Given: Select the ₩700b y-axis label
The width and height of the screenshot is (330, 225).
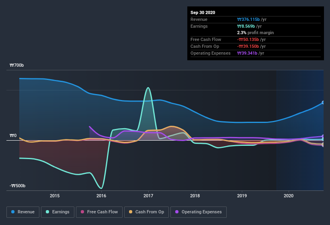Looking at the screenshot, I should pos(16,65).
